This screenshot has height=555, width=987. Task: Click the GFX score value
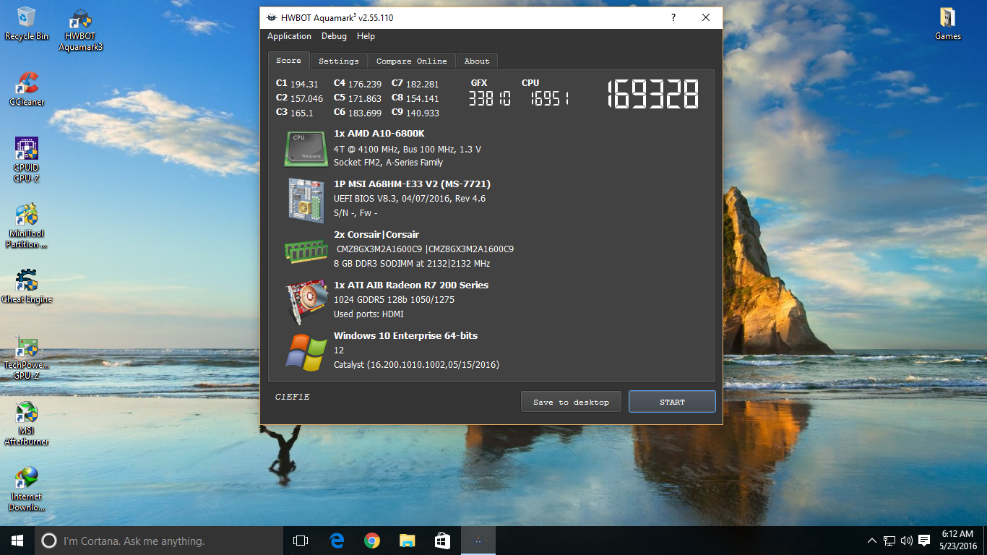pyautogui.click(x=489, y=99)
